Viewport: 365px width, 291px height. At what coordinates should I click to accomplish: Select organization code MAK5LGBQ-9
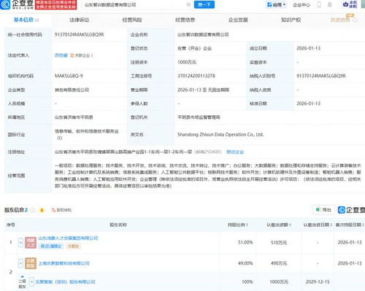69,76
